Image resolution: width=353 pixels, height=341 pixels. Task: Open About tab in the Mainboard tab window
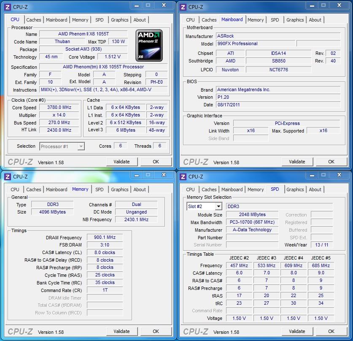coord(315,20)
